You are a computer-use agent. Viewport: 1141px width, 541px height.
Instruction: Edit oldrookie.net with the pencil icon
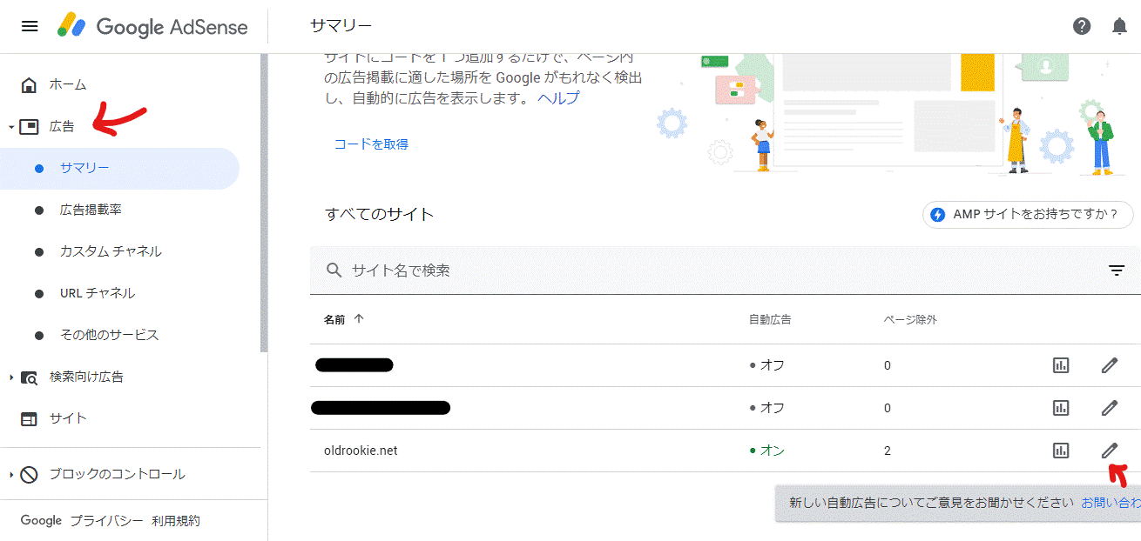click(x=1110, y=450)
